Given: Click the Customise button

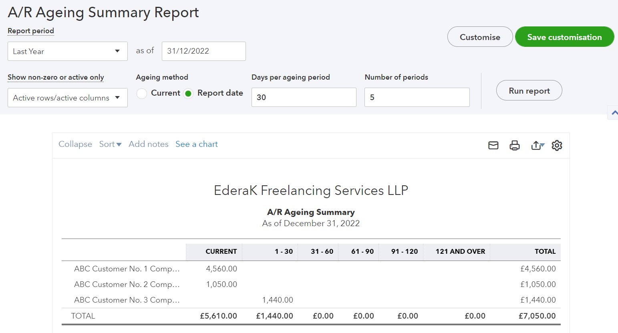Looking at the screenshot, I should [480, 37].
